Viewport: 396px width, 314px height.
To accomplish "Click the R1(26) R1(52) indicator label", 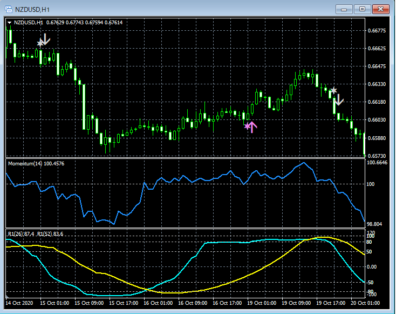I will coord(36,233).
